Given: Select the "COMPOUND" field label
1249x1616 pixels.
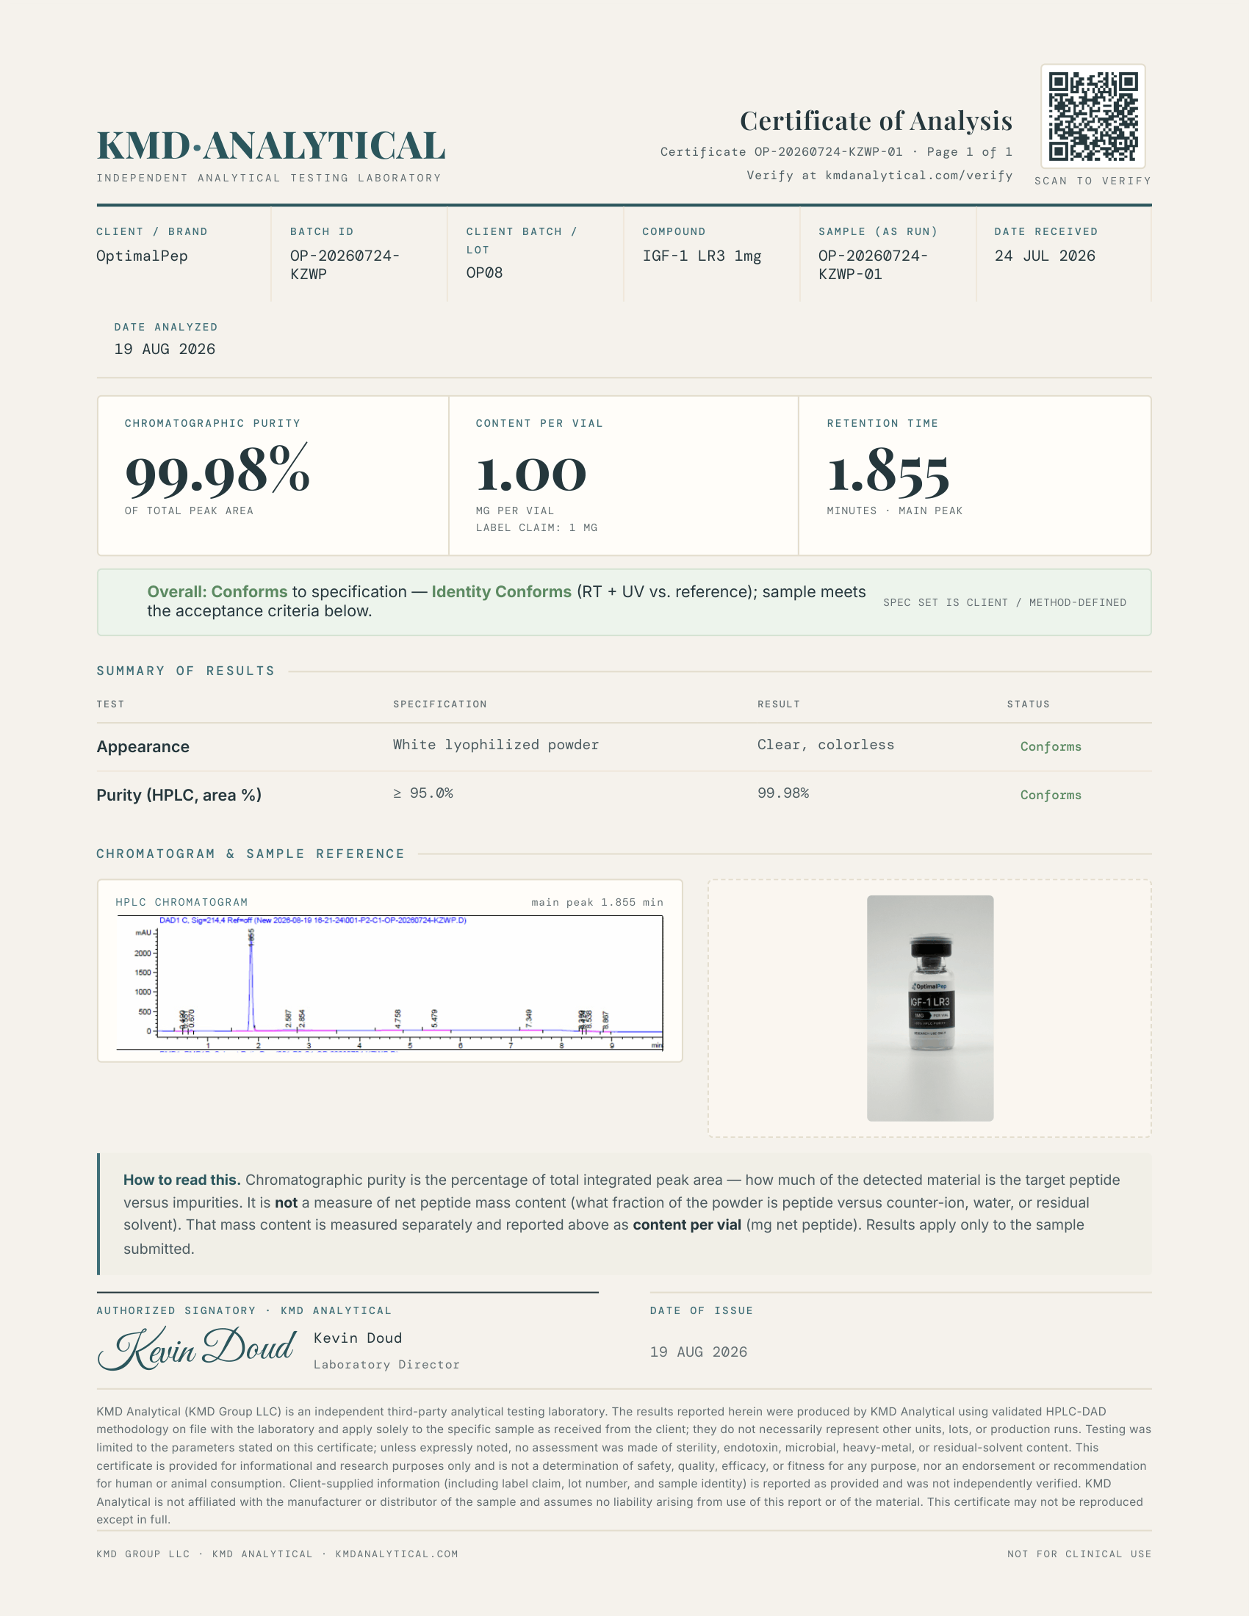Looking at the screenshot, I should coord(674,231).
